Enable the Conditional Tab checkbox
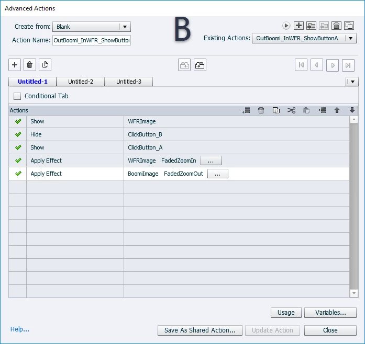The width and height of the screenshot is (365, 344). click(x=17, y=96)
